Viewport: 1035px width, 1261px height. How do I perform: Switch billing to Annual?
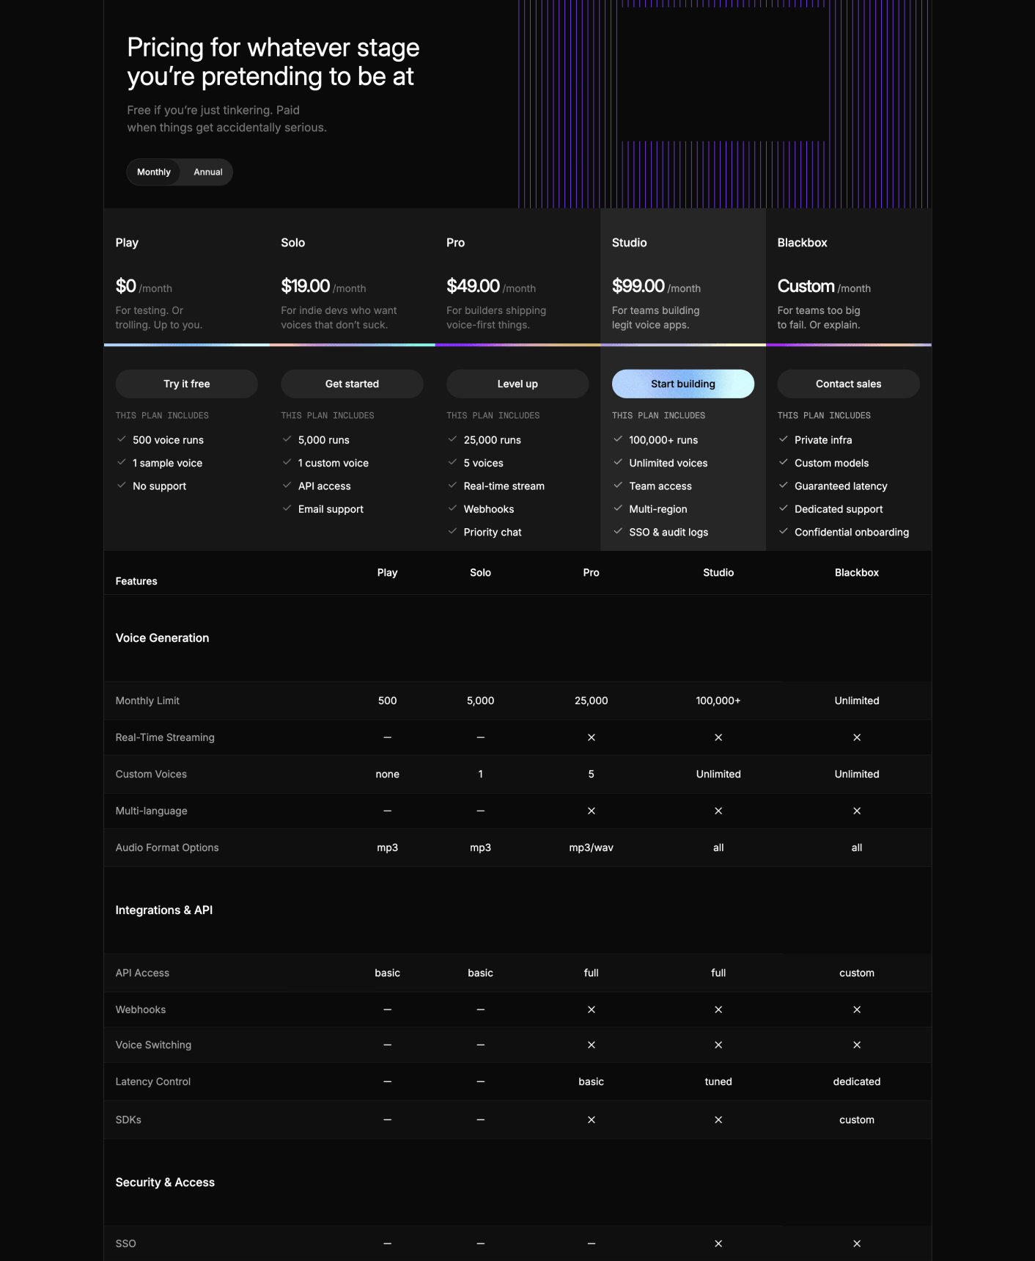pyautogui.click(x=207, y=172)
